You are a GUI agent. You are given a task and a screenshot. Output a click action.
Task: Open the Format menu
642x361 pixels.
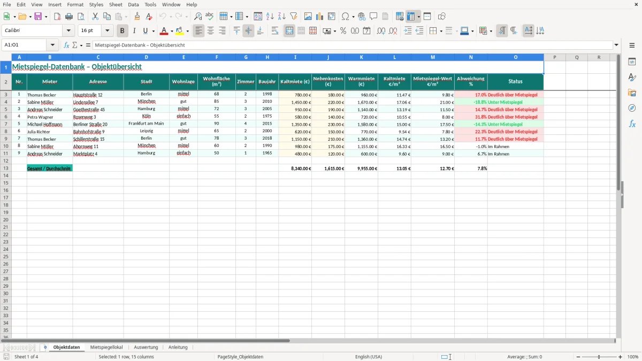click(x=75, y=4)
